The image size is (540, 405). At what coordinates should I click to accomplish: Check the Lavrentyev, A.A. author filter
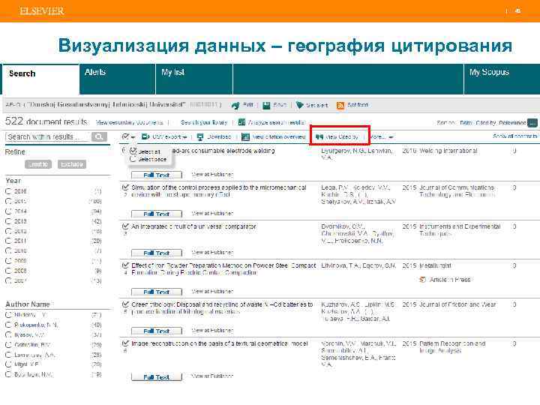(8, 354)
